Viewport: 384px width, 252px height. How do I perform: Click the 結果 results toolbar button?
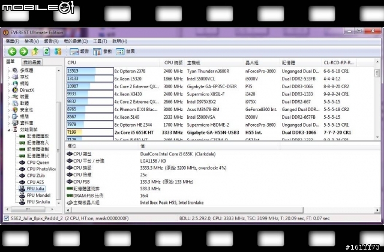[x=125, y=52]
